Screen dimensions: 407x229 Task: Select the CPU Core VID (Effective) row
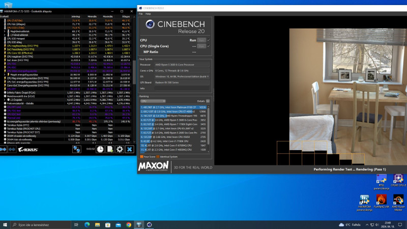coord(66,53)
